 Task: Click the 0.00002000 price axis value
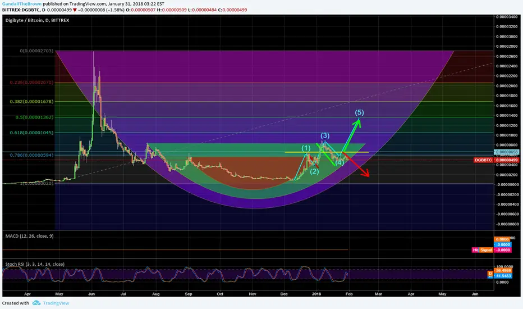coord(507,86)
